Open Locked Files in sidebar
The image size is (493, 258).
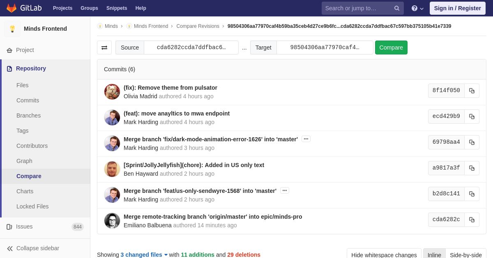pos(32,206)
